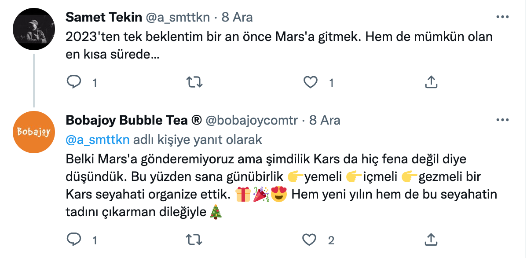Image resolution: width=527 pixels, height=258 pixels.
Task: Share Bobajoy Bubble Tea's reply
Action: click(x=431, y=240)
